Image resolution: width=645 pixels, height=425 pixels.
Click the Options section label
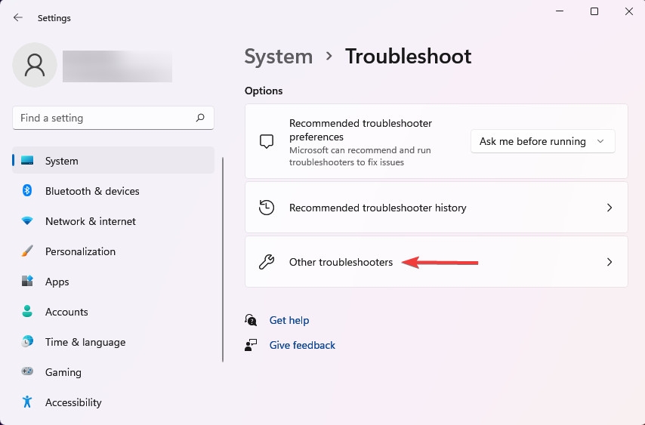pos(264,91)
